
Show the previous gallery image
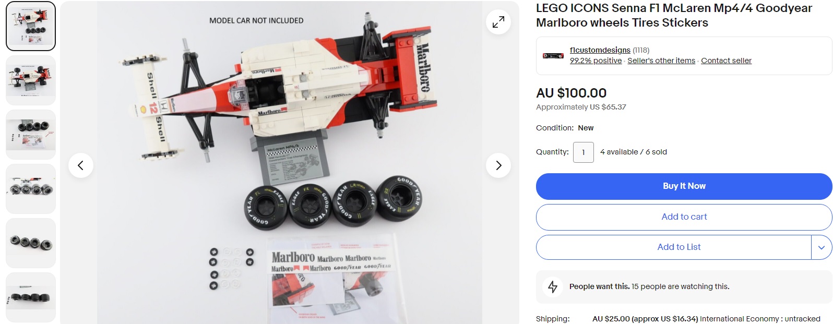click(x=81, y=165)
